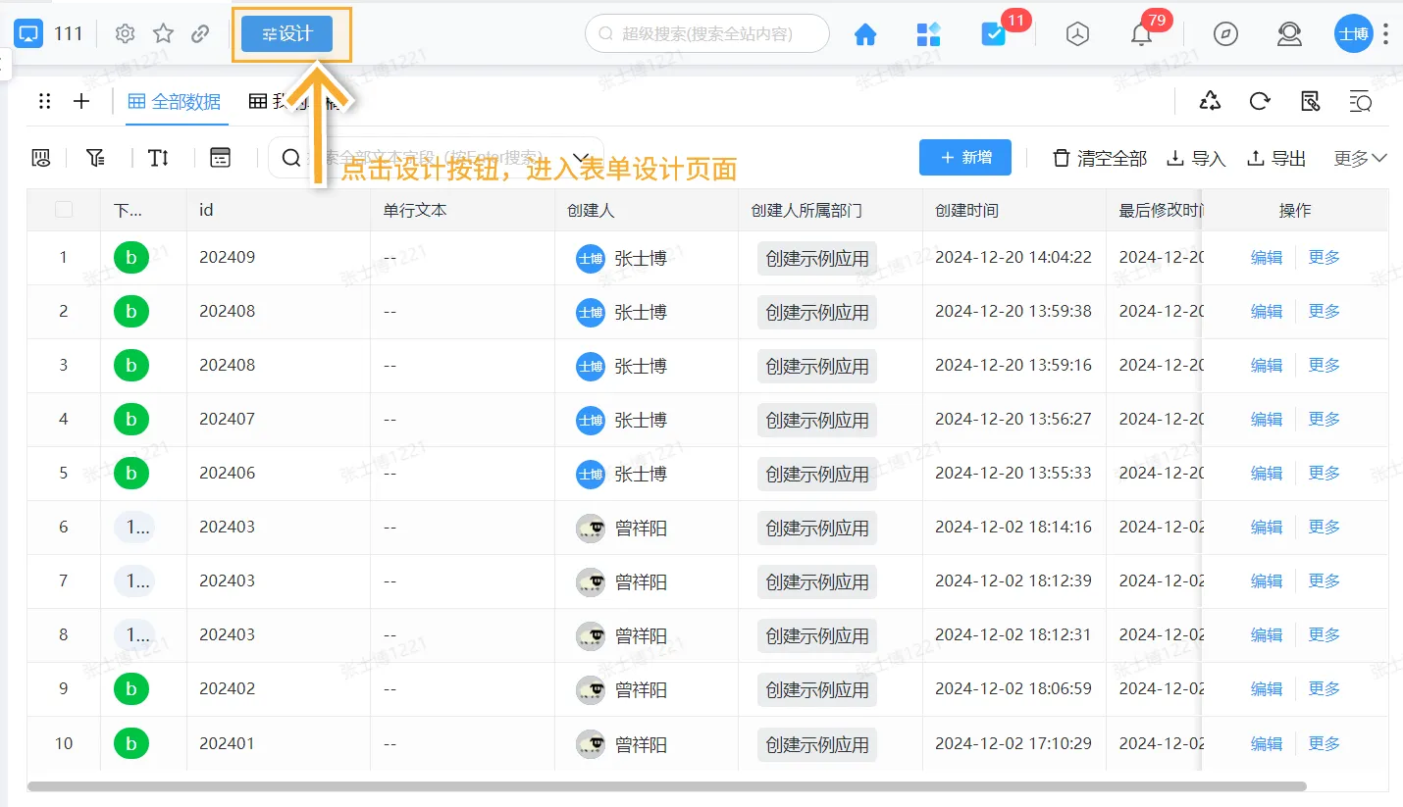Viewport: 1403px width, 807px height.
Task: Click the refresh icon above the table
Action: (x=1260, y=101)
